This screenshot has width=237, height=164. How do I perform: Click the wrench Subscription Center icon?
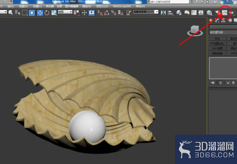click(x=197, y=2)
